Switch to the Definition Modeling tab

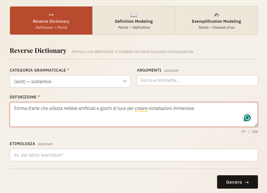coord(134,21)
